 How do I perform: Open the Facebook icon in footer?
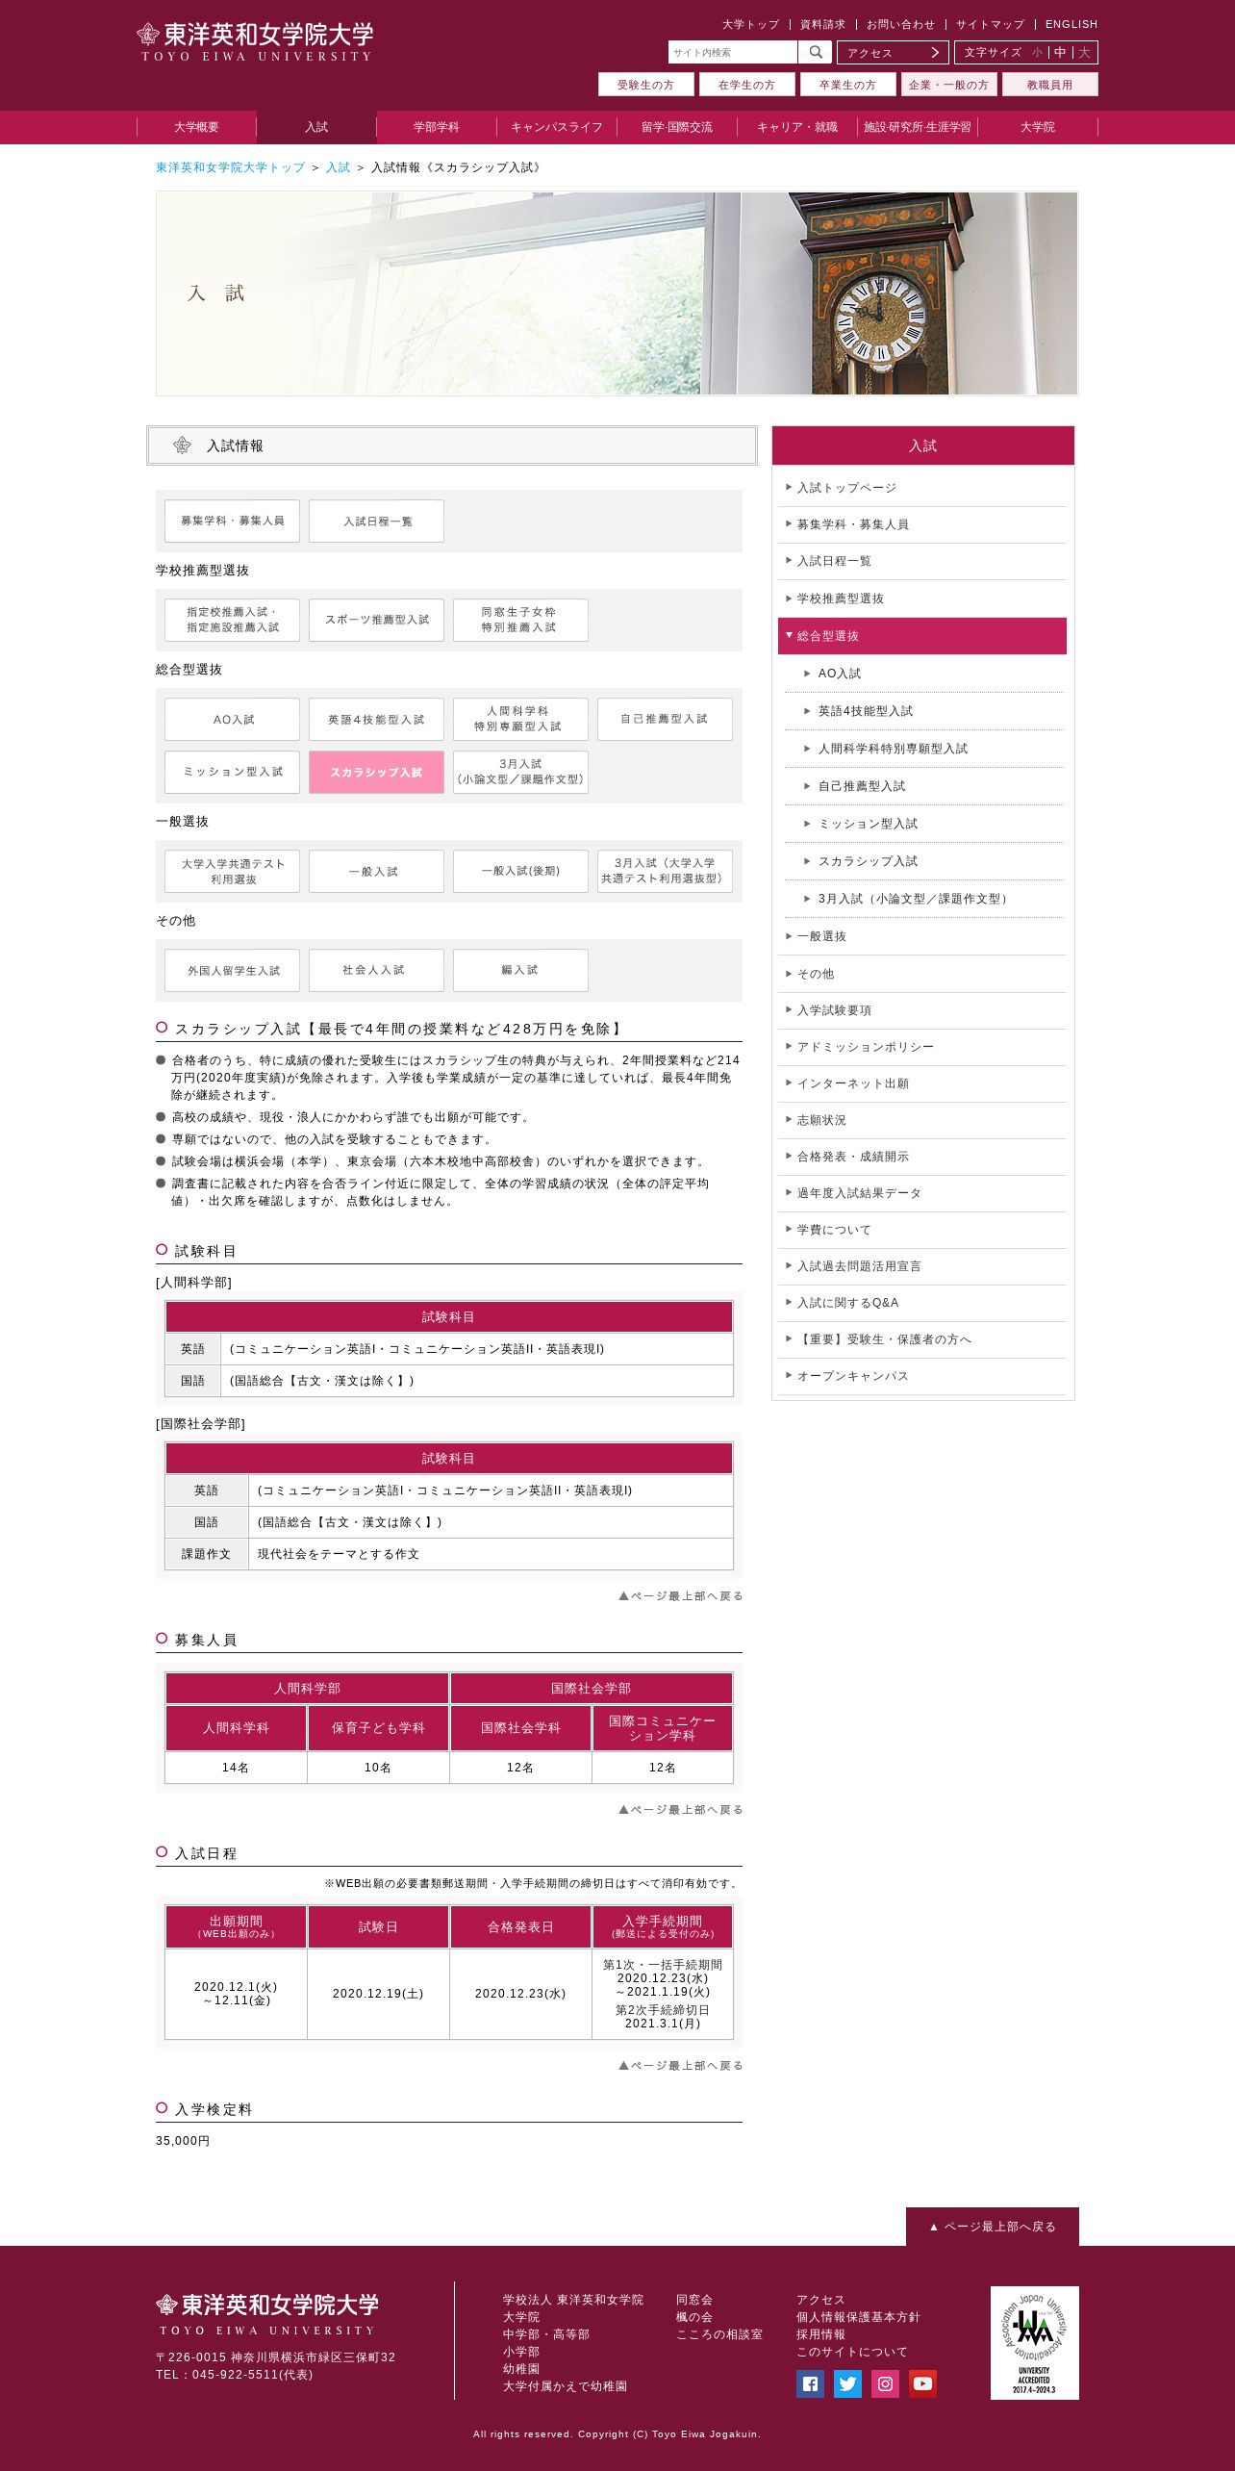pos(810,2383)
